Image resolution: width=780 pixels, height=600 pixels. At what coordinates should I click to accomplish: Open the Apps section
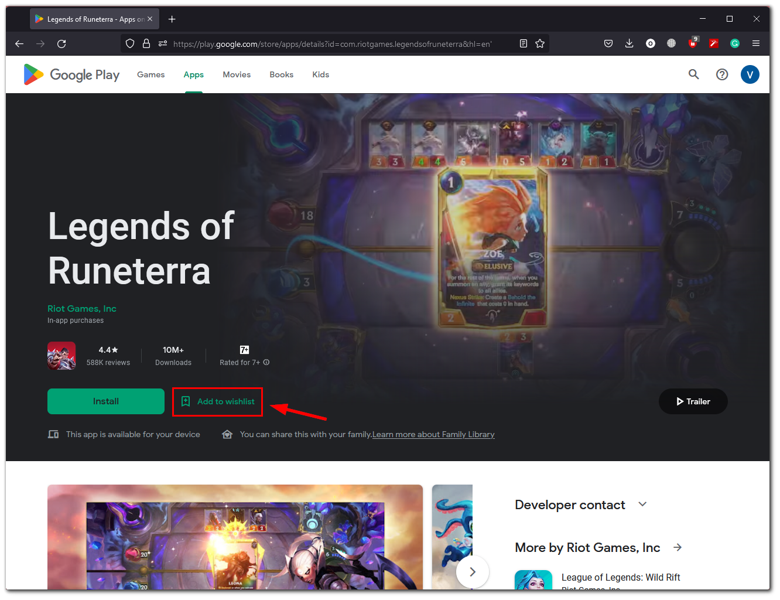pos(194,74)
